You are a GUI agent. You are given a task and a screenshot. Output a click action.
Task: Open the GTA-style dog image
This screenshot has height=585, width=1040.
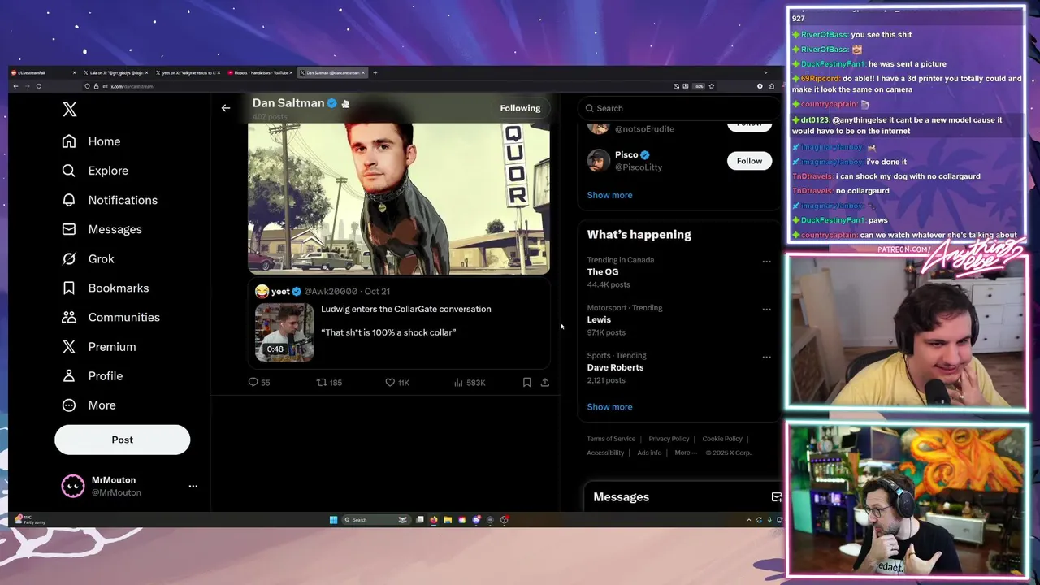(x=398, y=198)
